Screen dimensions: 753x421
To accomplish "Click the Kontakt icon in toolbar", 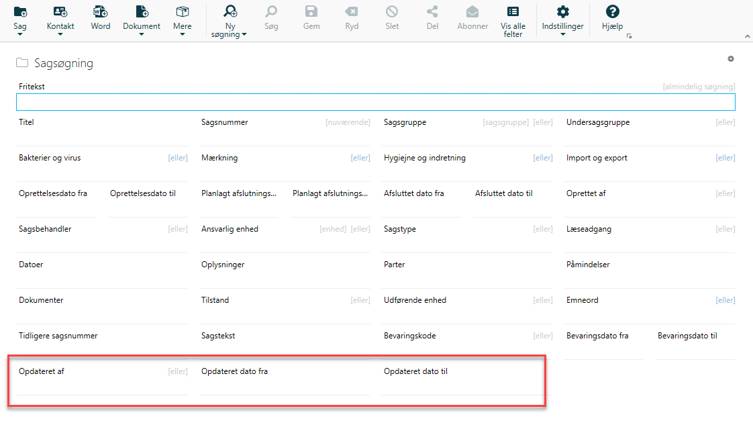I will (x=60, y=11).
